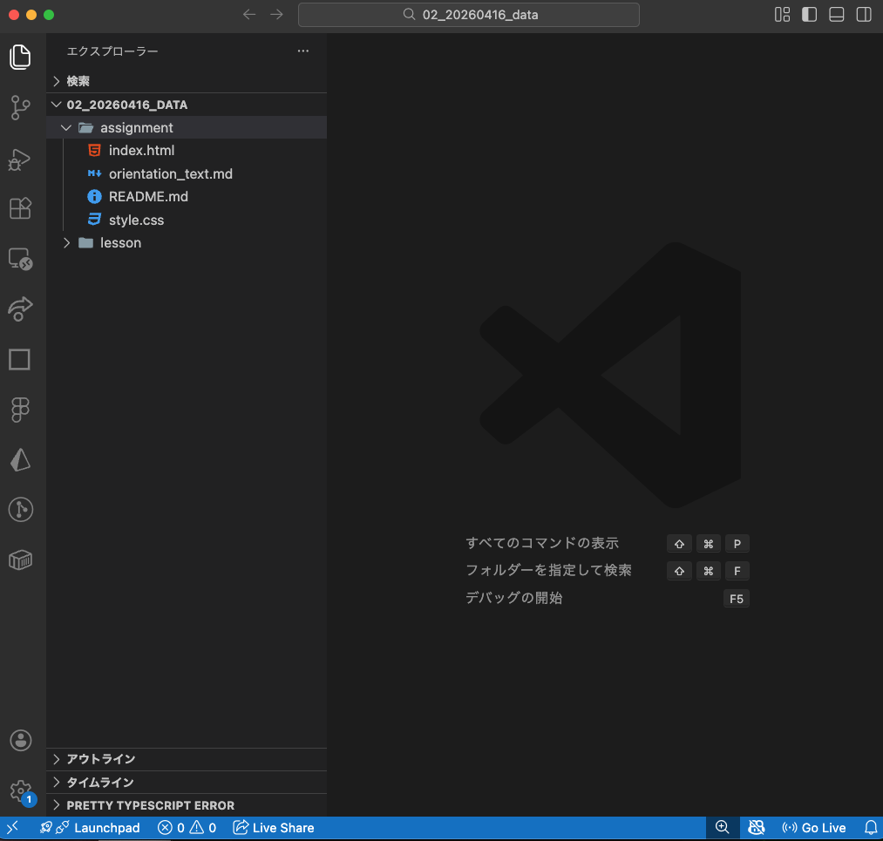The height and width of the screenshot is (841, 883).
Task: Collapse the assignment folder
Action: click(187, 128)
